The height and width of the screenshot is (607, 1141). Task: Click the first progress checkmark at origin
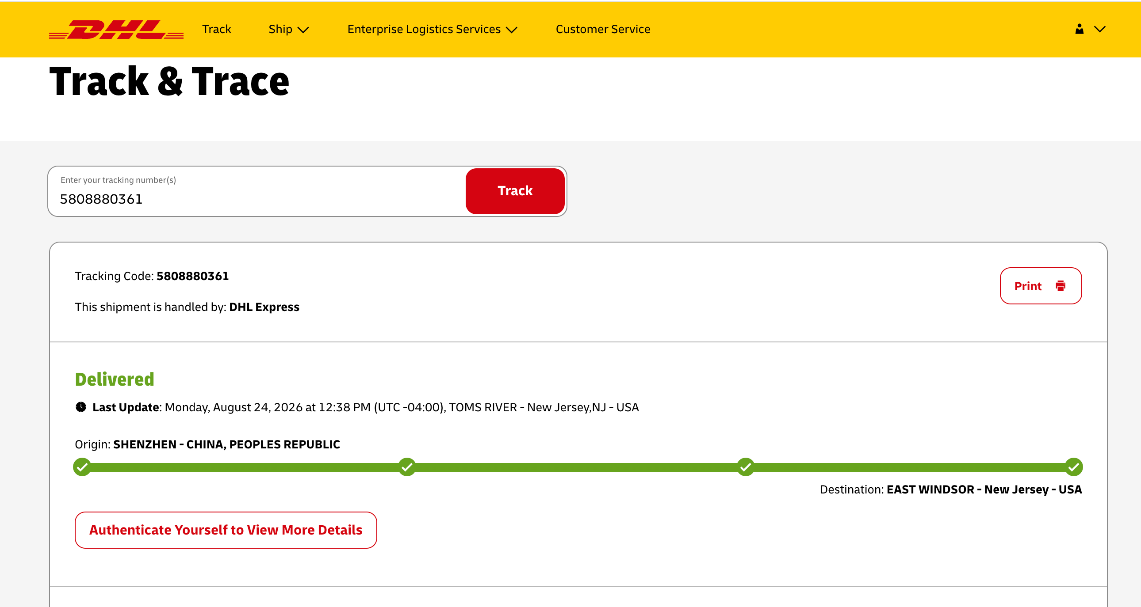(82, 467)
